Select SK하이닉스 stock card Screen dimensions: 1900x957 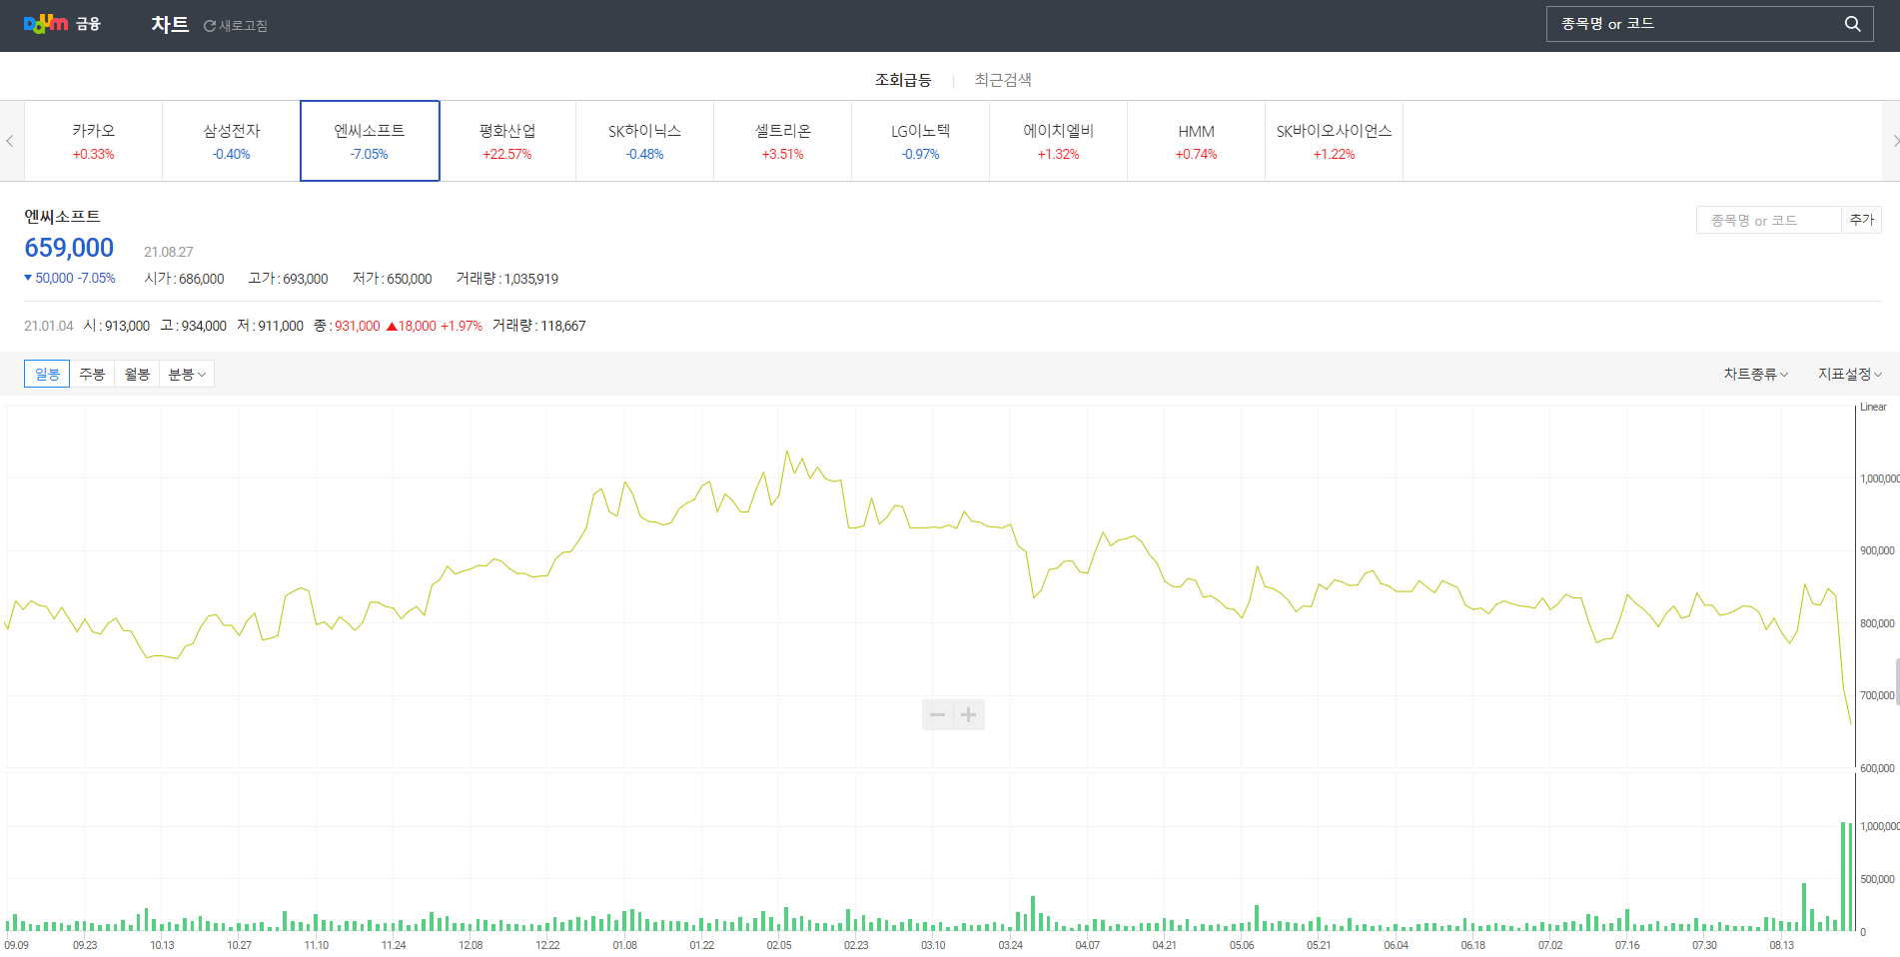644,141
